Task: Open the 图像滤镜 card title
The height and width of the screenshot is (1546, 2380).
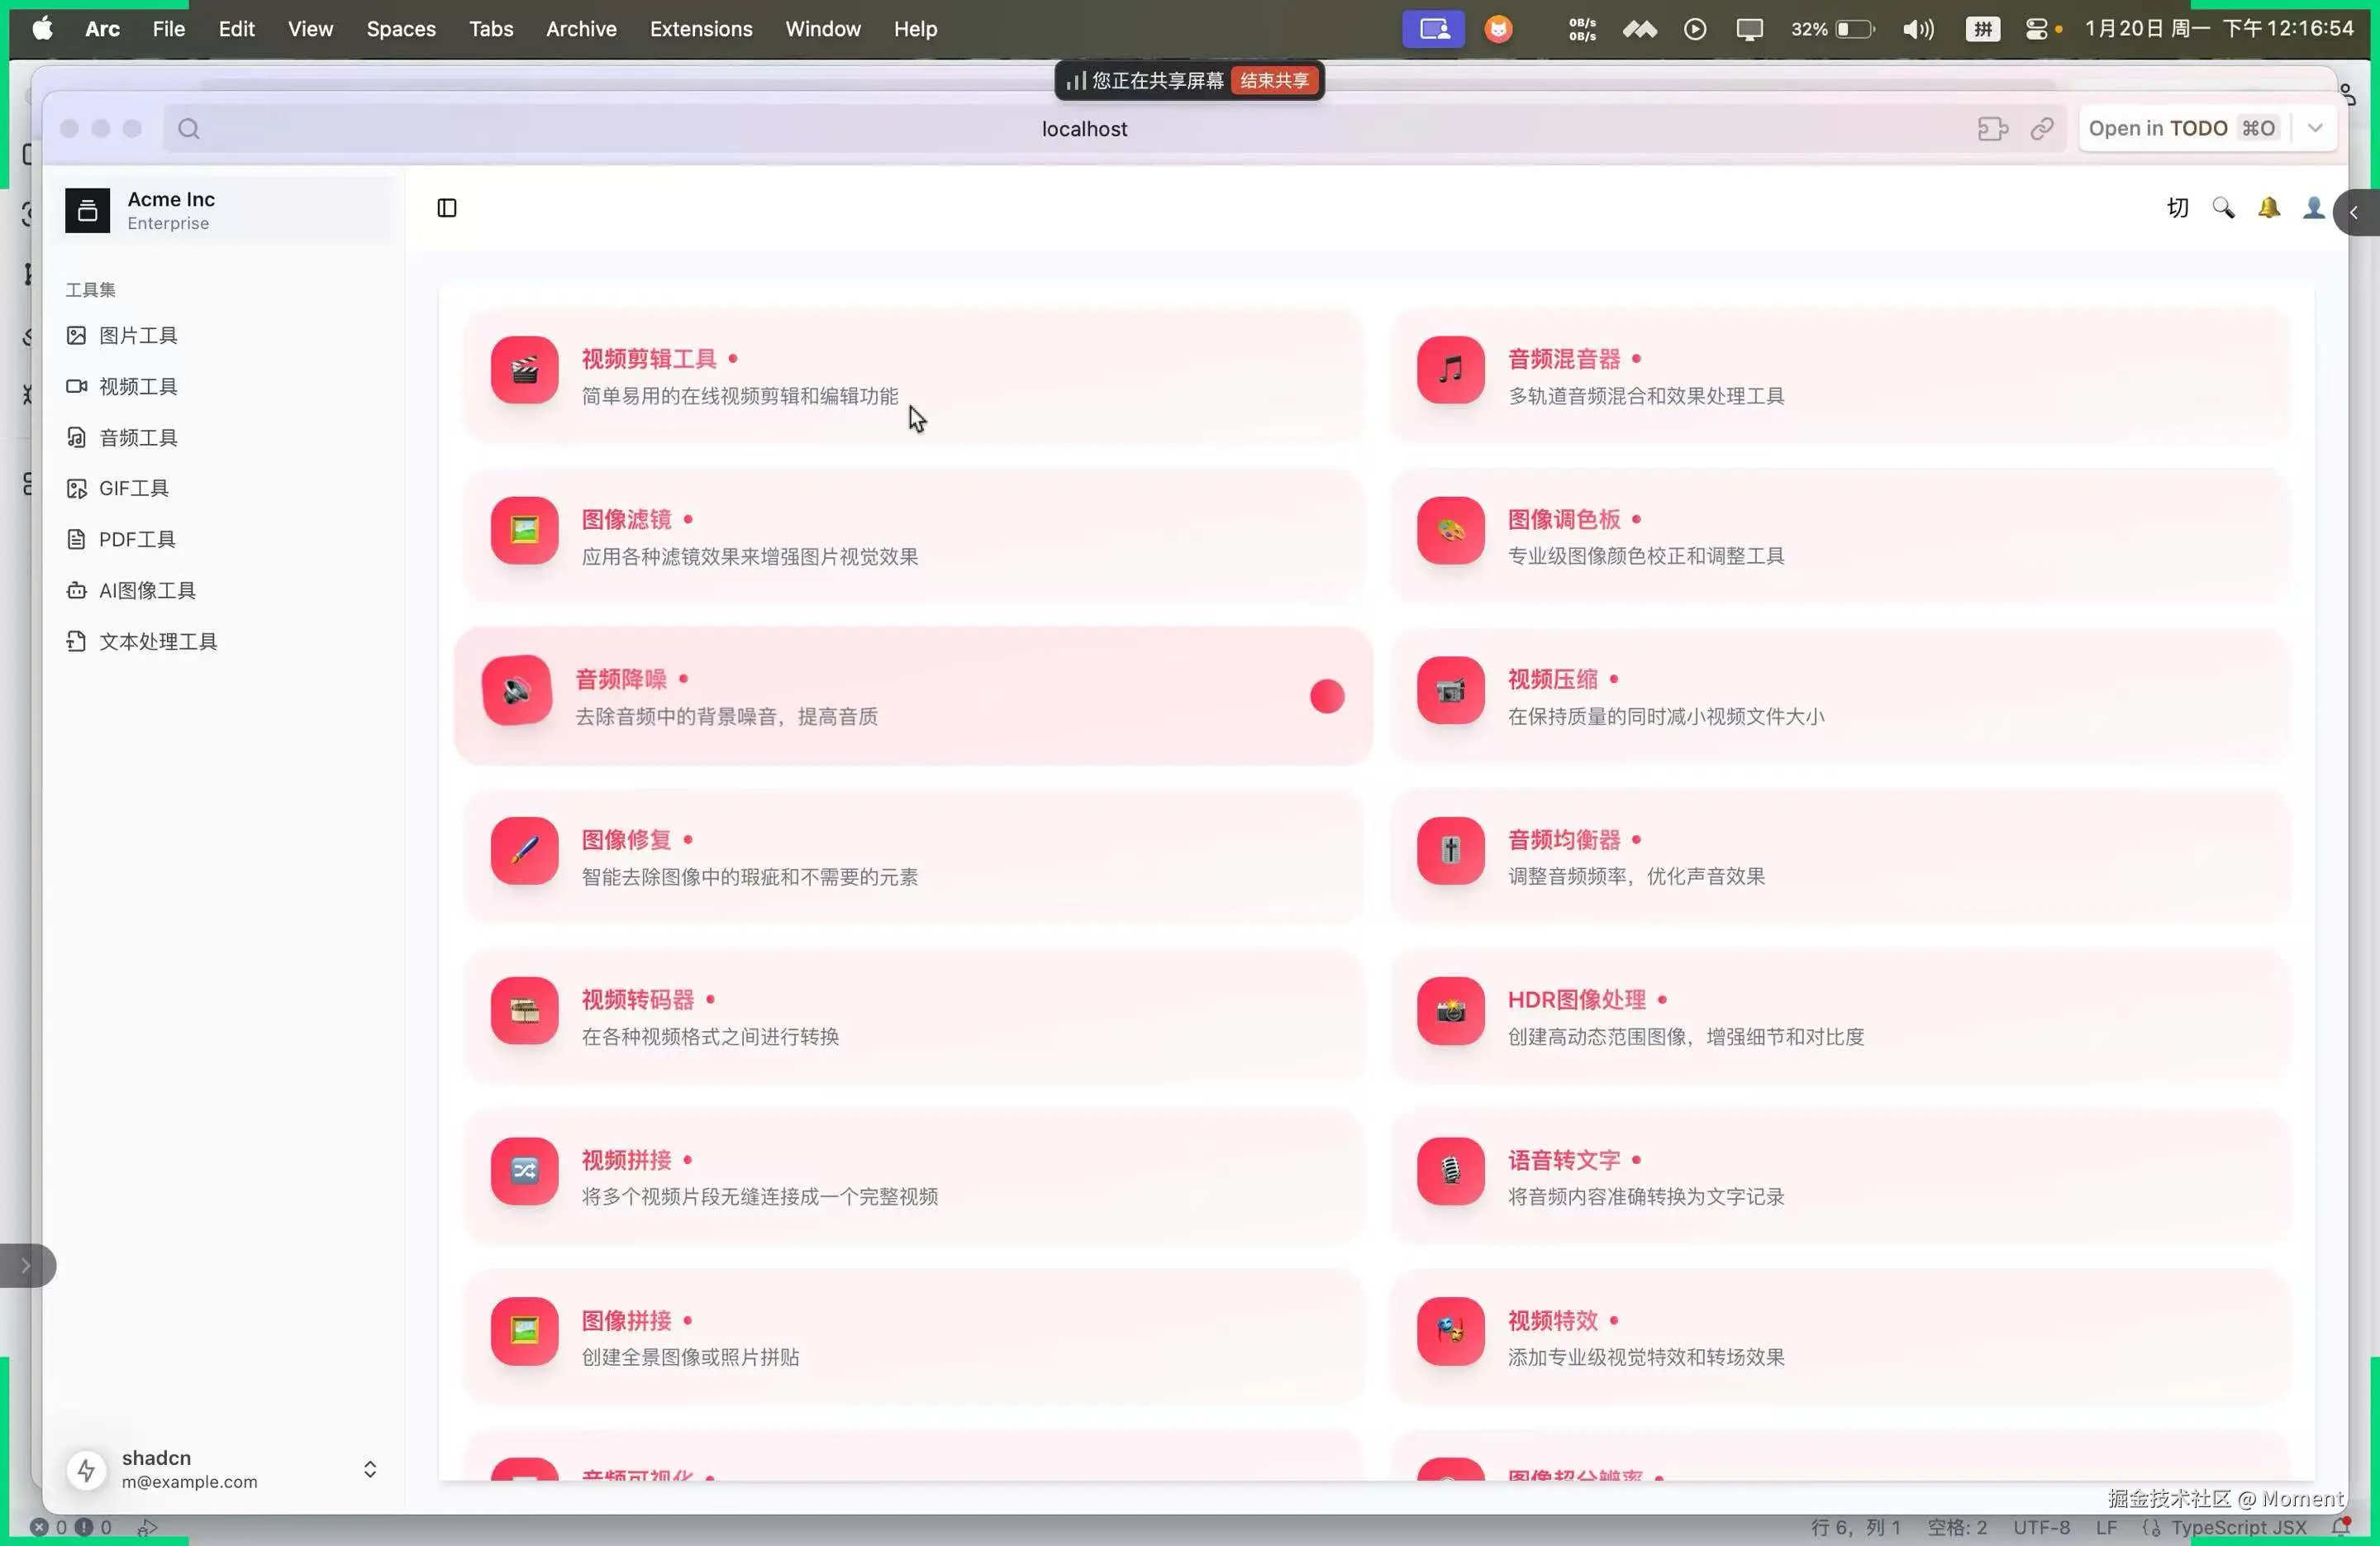Action: [627, 518]
